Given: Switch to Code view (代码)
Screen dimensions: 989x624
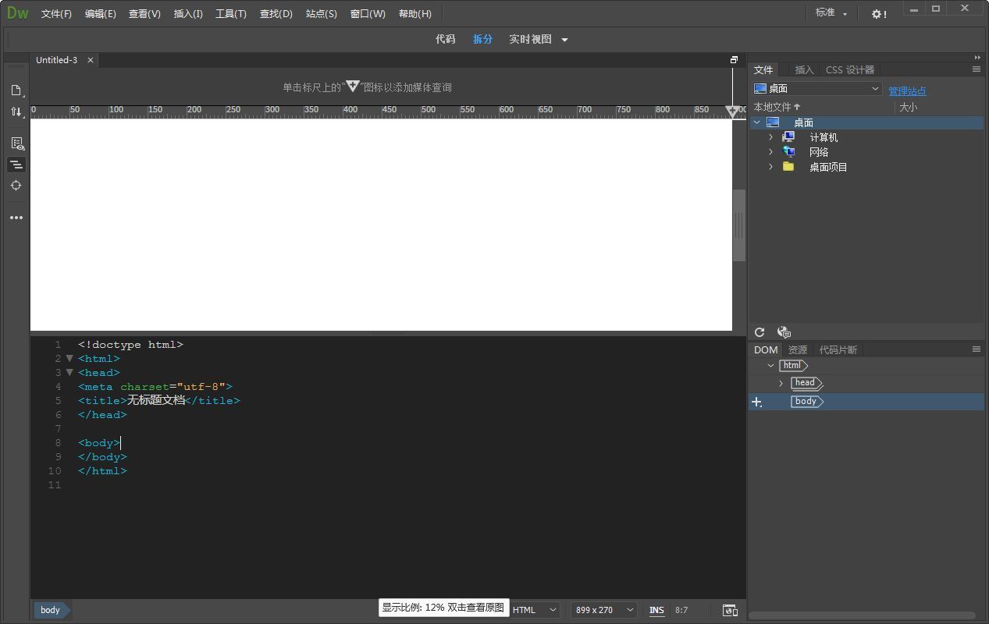Looking at the screenshot, I should point(445,39).
